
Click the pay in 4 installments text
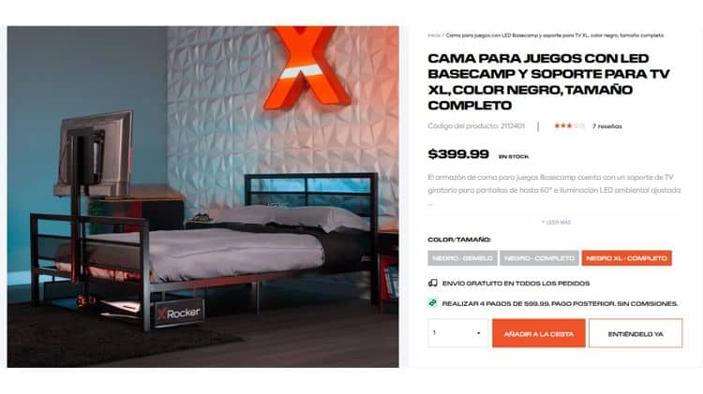tap(560, 303)
